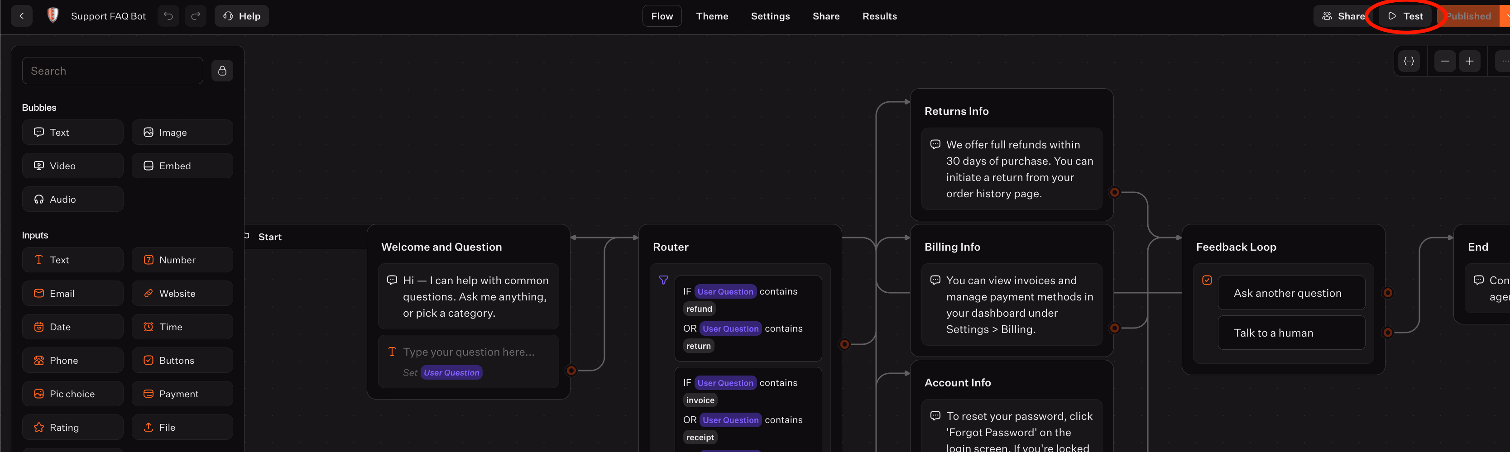Switch to the Theme tab
Screen dimensions: 1510x452
pos(712,16)
